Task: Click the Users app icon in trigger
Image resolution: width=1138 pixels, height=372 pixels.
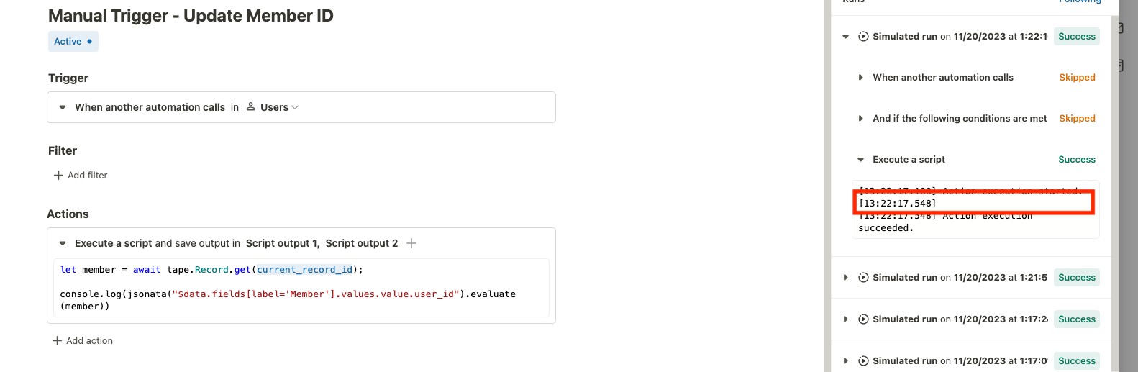Action: 251,106
